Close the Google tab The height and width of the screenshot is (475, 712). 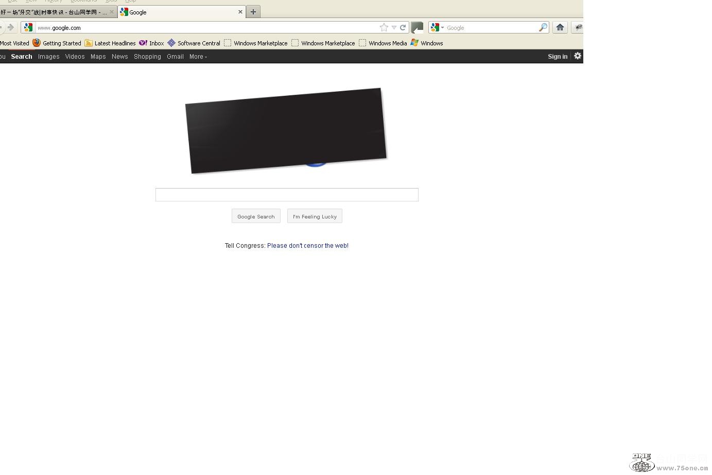[x=240, y=12]
